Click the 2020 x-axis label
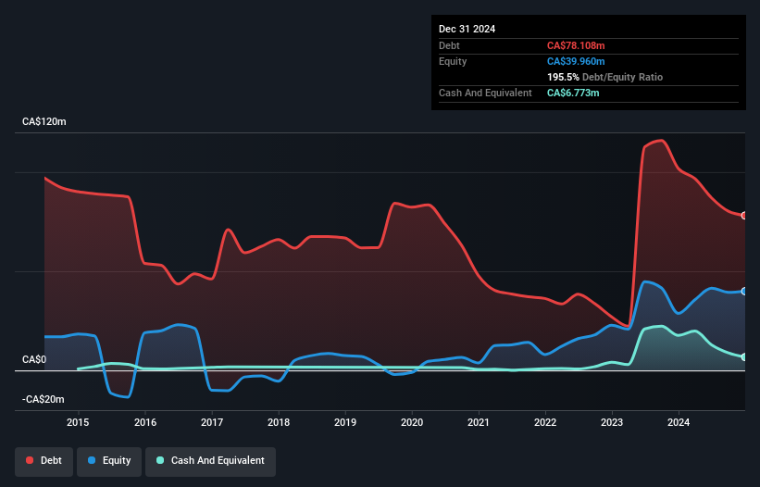Image resolution: width=760 pixels, height=487 pixels. [412, 422]
